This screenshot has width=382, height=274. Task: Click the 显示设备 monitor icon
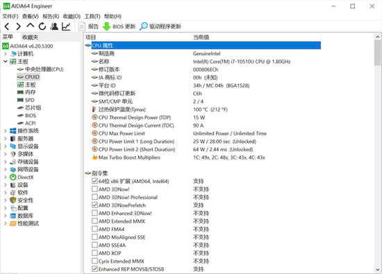coord(13,146)
